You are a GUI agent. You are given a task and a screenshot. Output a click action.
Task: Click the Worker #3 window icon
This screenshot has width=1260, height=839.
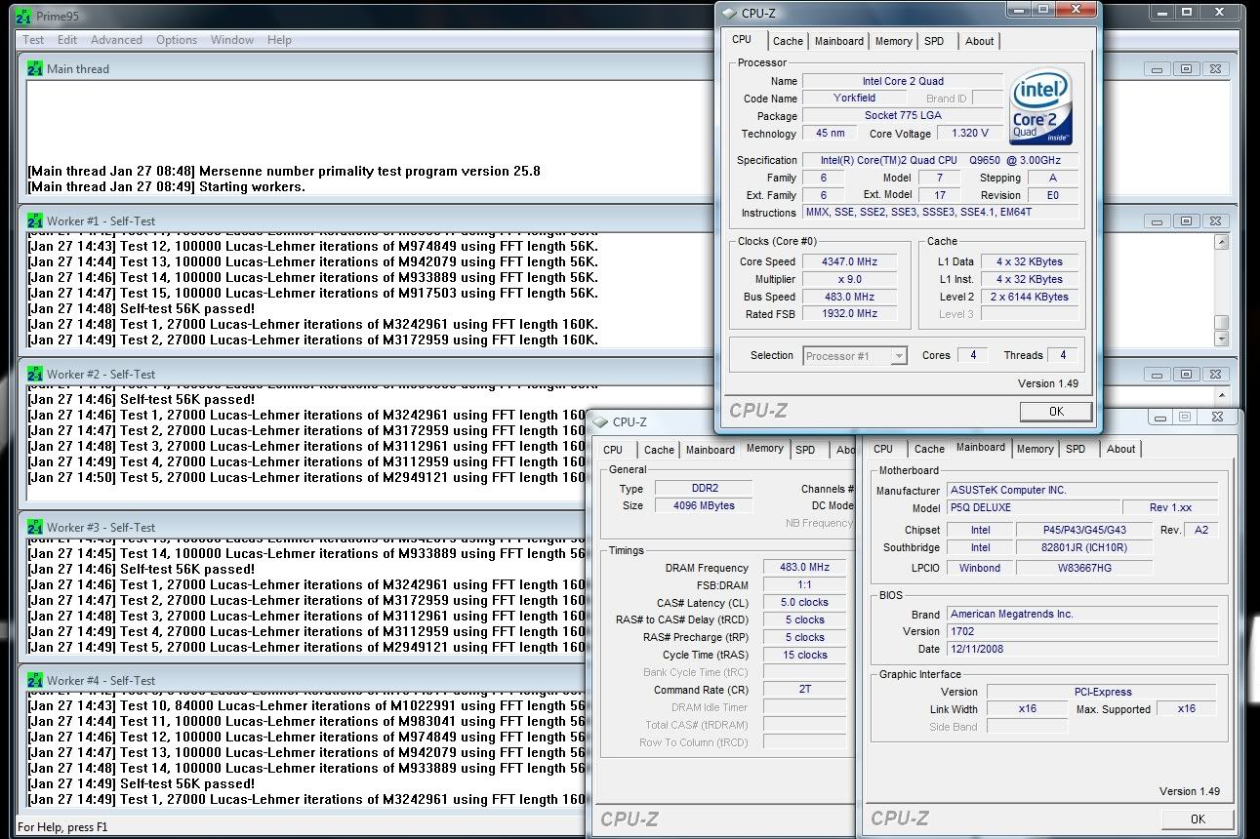(x=35, y=527)
